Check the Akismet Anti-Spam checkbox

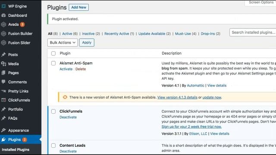[53, 63]
